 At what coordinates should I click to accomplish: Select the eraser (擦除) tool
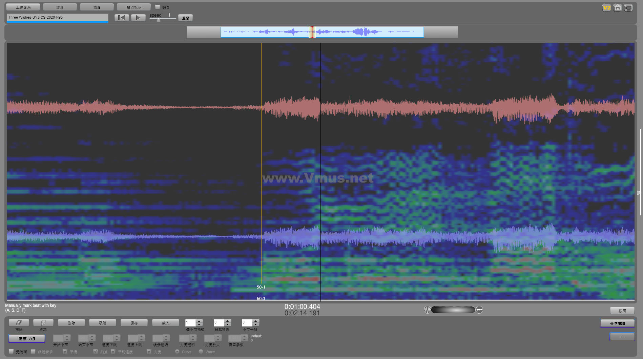[19, 323]
